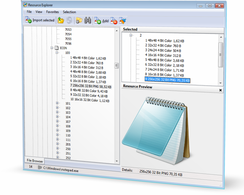Switch to the File Browser tab

pyautogui.click(x=34, y=160)
